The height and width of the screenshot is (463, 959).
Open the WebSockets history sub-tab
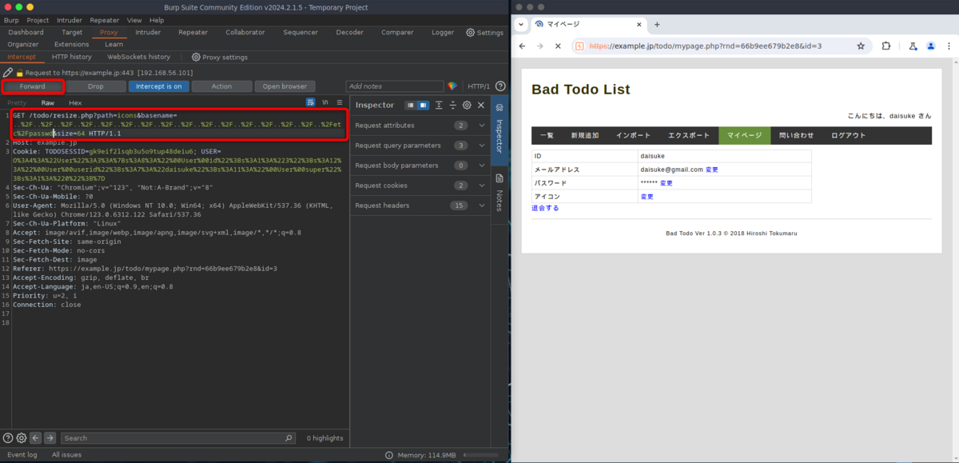click(139, 57)
